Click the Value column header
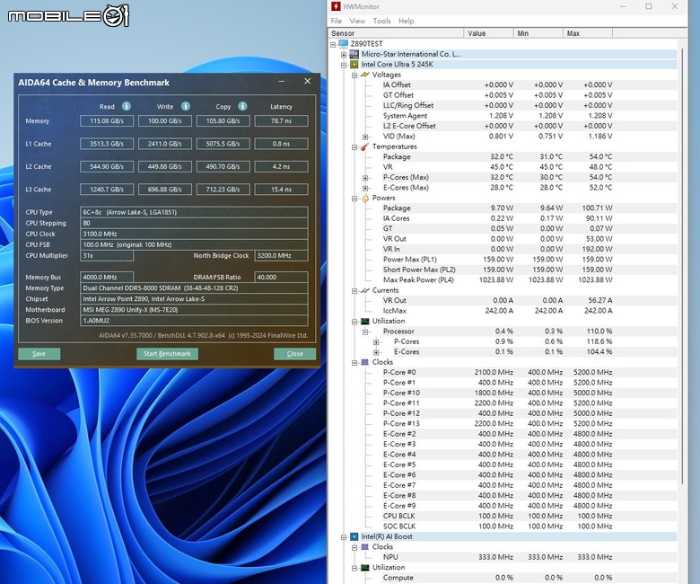Viewport: 700px width, 584px height. click(x=489, y=33)
